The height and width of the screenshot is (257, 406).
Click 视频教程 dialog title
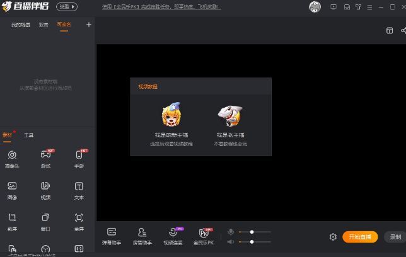coord(148,86)
